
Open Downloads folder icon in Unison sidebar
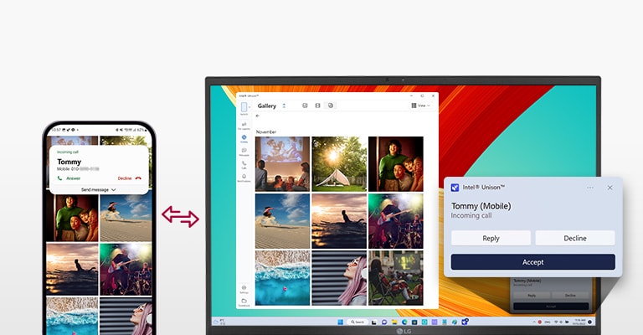pyautogui.click(x=244, y=301)
